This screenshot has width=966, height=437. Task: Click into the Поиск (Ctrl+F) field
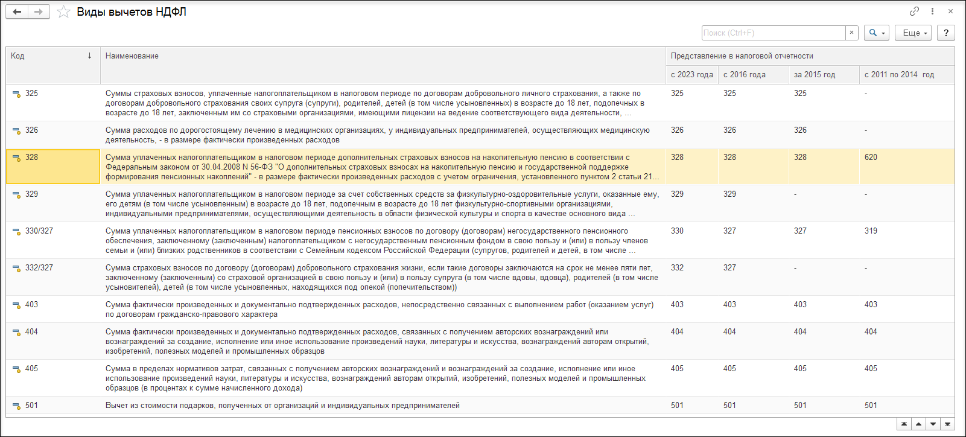(x=774, y=33)
